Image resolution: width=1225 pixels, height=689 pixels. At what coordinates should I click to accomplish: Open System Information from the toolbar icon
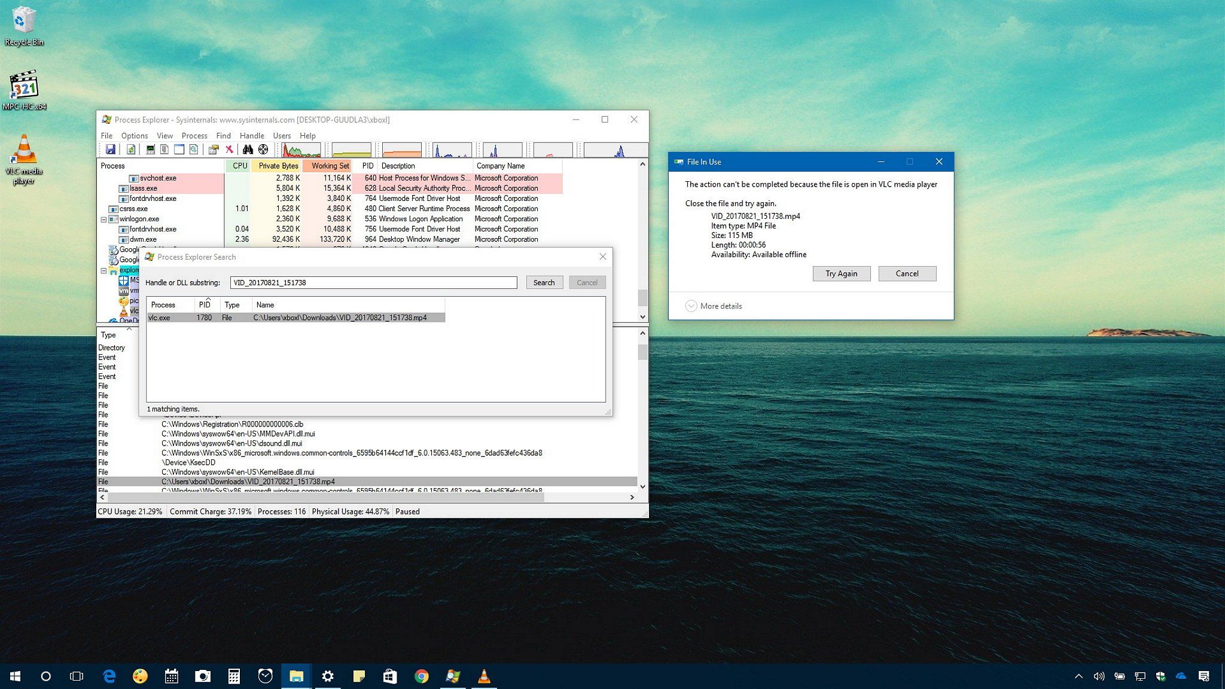click(150, 150)
